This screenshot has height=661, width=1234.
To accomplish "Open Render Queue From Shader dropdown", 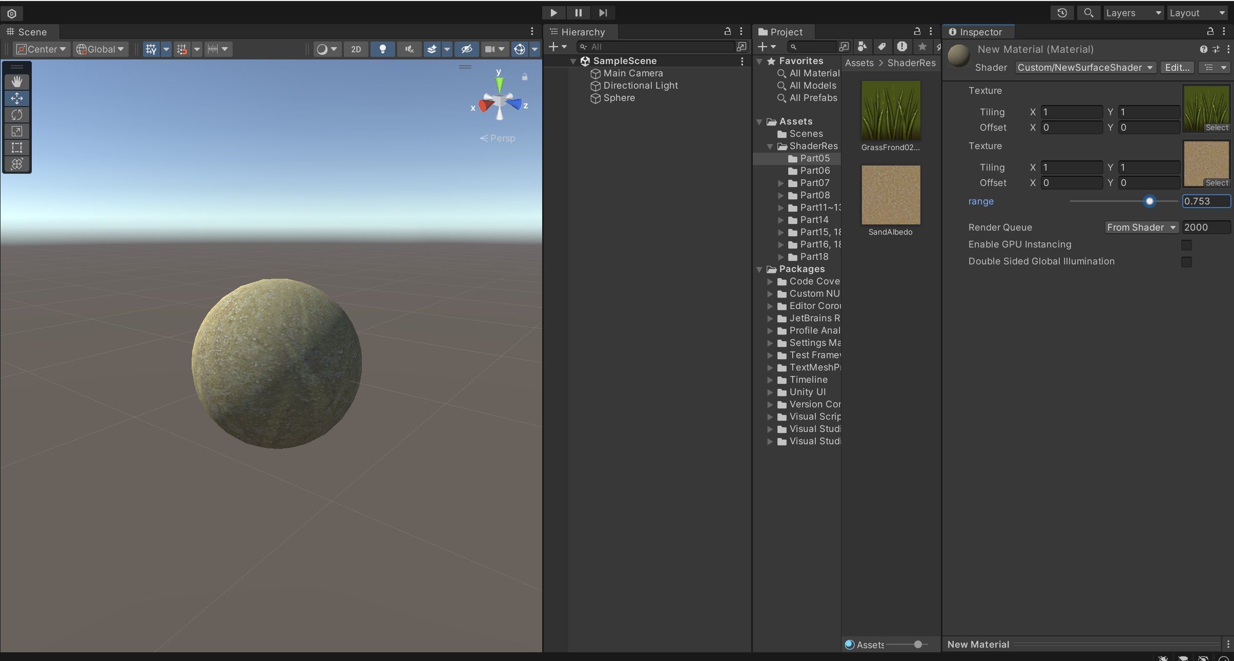I will [x=1141, y=228].
